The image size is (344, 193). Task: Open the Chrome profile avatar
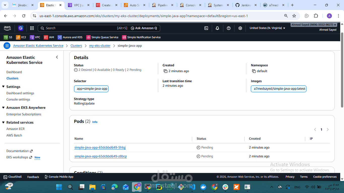329,16
